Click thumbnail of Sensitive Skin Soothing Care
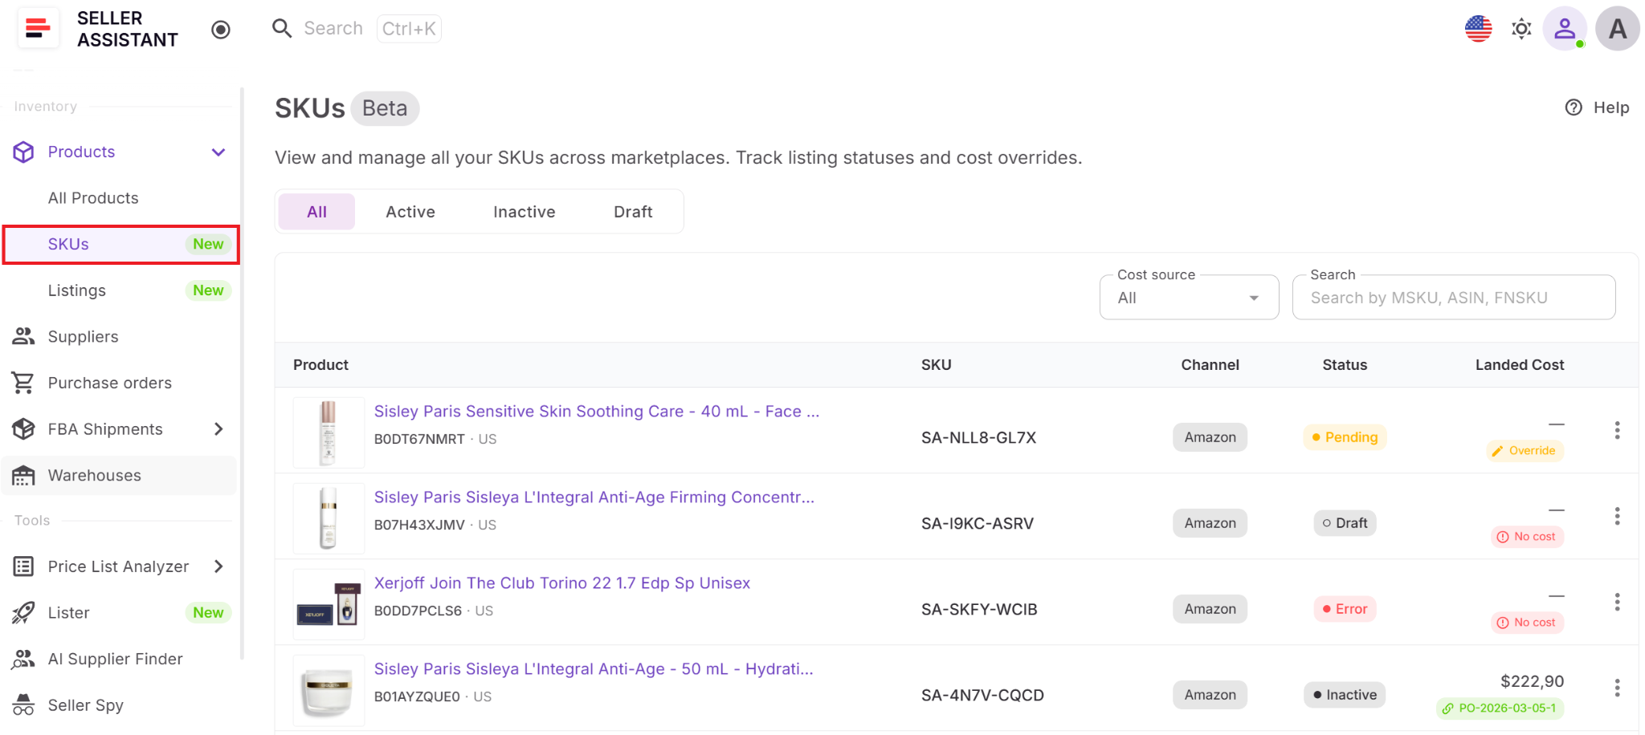 pos(329,432)
